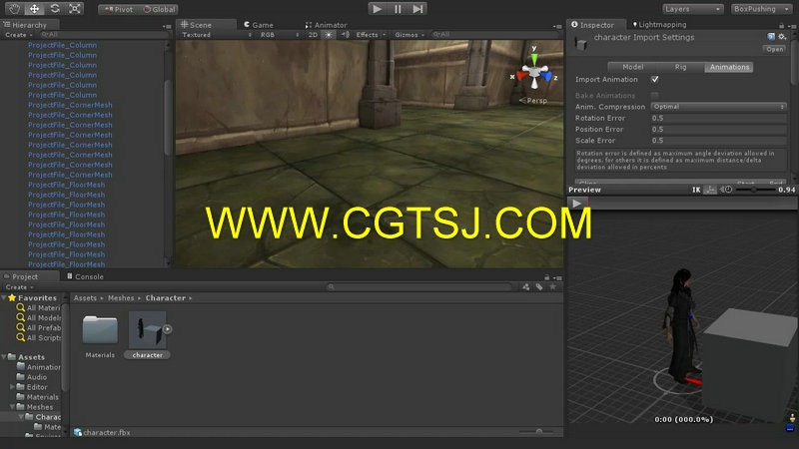This screenshot has height=449, width=799.
Task: Open the BoxPushing layout dropdown
Action: coord(760,9)
